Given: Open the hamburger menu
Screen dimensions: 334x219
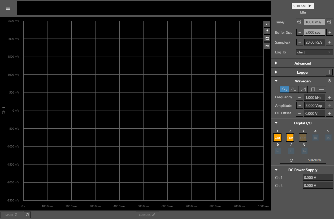Looking at the screenshot, I should 8,8.
